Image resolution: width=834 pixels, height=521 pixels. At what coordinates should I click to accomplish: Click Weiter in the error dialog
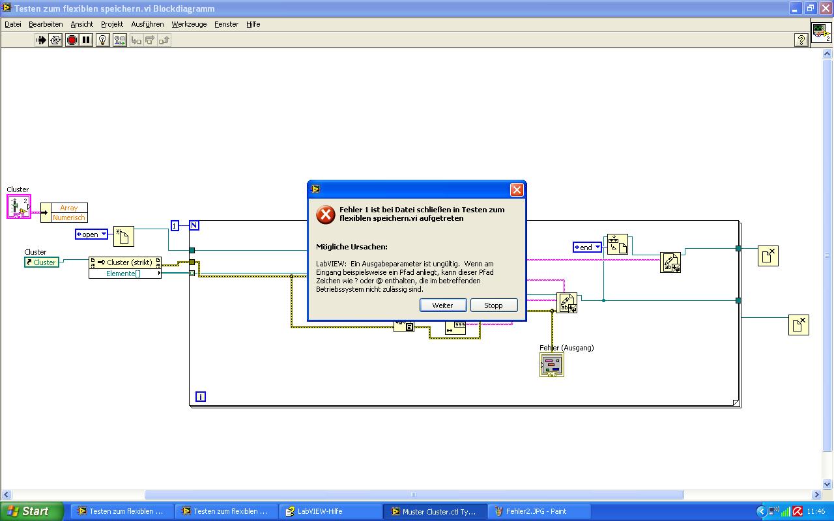point(443,305)
